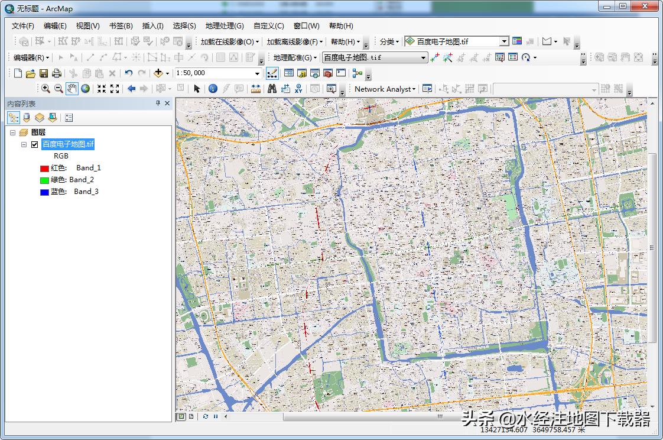Expand the Network Analyst dropdown menu

coord(385,89)
